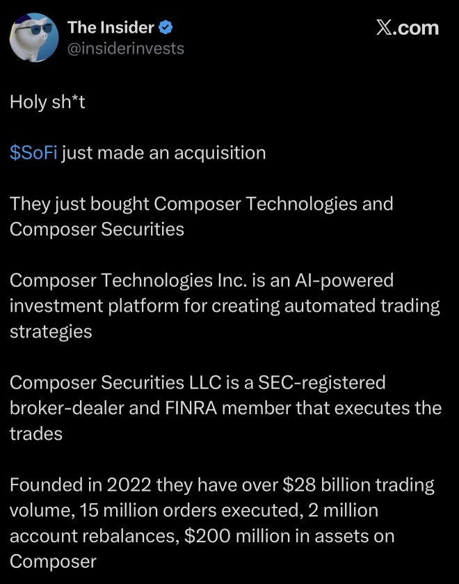Click the "15 million orders executed" phrase
459x584 pixels.
189,511
